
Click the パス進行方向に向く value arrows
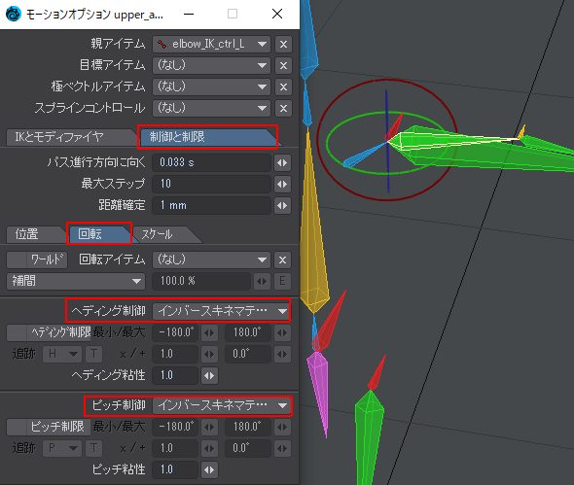(x=282, y=162)
